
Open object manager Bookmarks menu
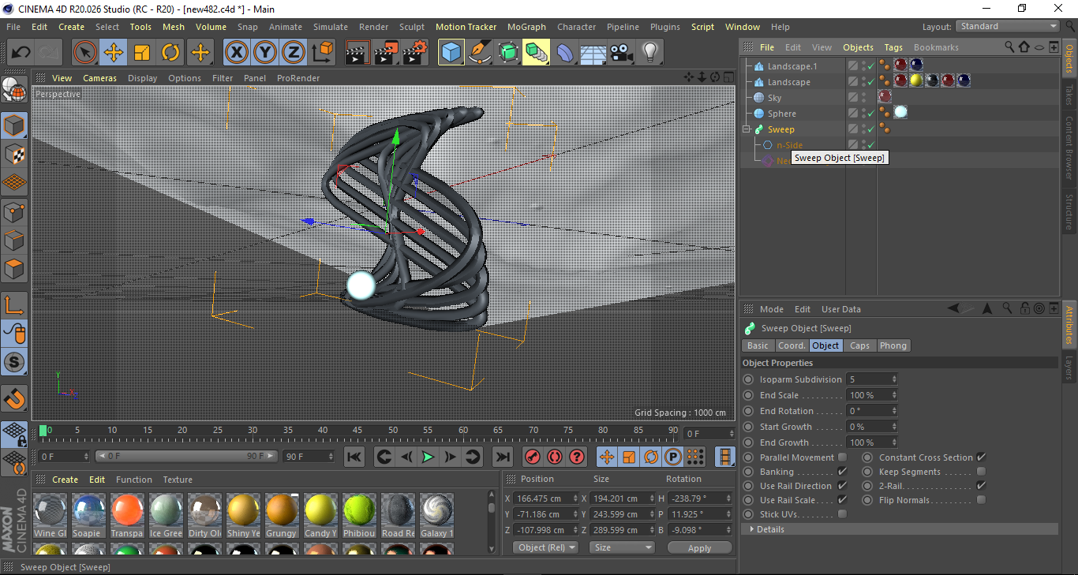(x=936, y=47)
